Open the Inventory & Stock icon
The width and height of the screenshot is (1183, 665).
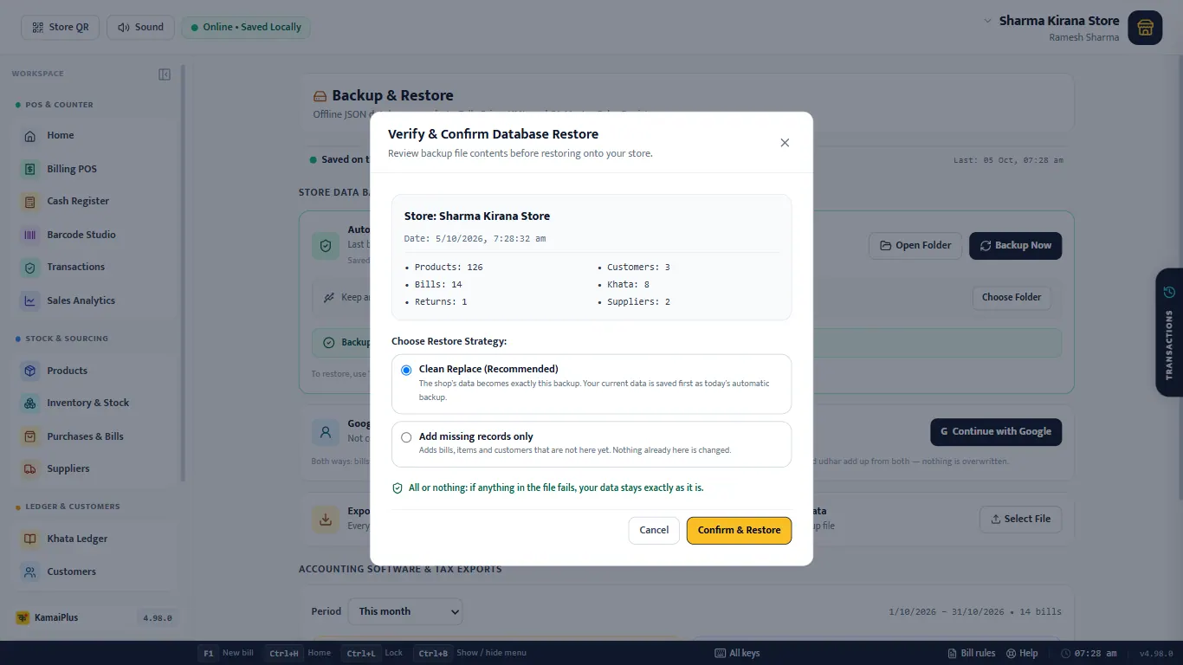coord(30,404)
